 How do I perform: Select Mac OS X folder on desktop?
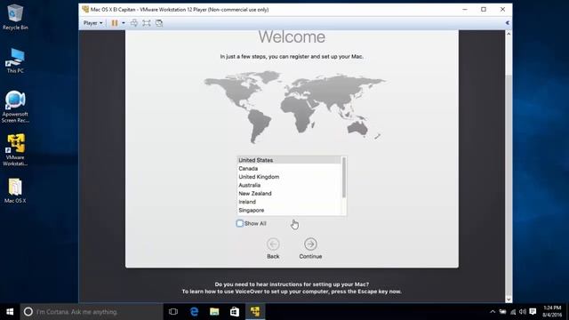click(15, 190)
